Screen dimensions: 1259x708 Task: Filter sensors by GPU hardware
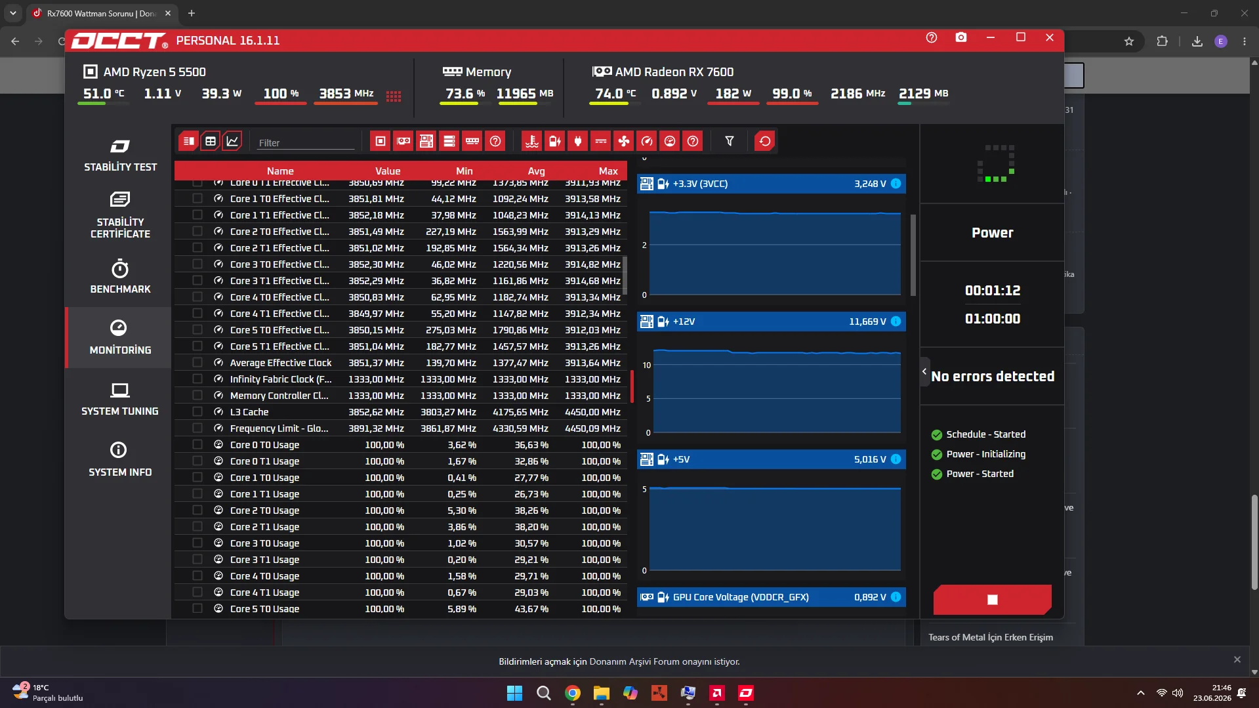point(403,141)
